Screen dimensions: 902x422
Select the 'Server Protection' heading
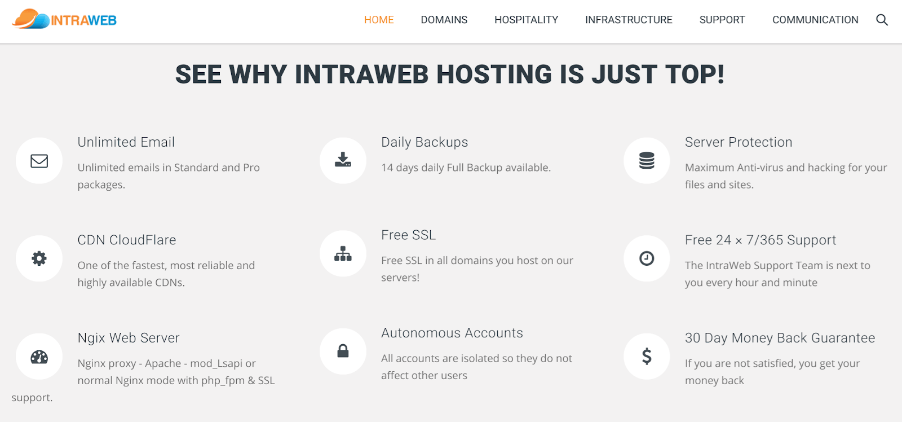pos(739,142)
